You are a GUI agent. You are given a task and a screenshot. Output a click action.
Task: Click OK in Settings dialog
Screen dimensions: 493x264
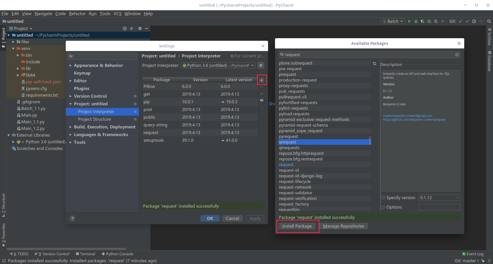click(210, 218)
